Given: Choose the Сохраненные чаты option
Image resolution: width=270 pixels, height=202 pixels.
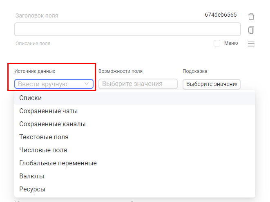Looking at the screenshot, I should tap(48, 111).
